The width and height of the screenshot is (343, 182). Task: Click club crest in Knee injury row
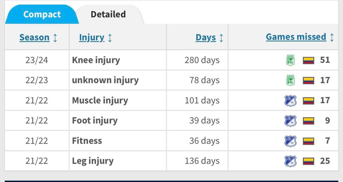(290, 60)
